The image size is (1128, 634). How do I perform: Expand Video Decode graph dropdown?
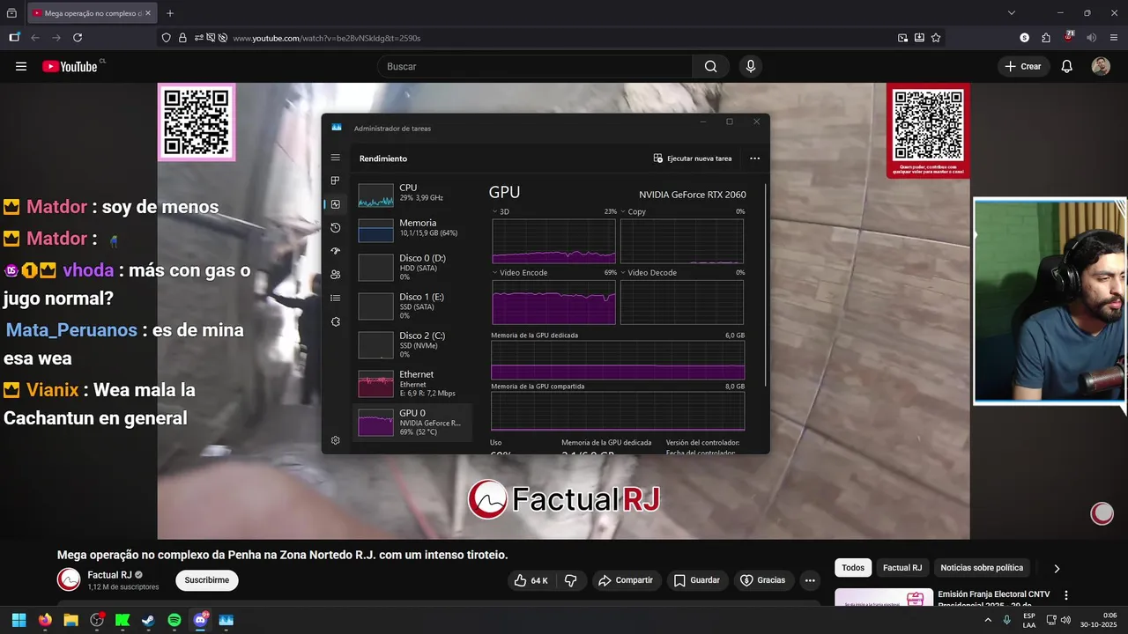[624, 273]
